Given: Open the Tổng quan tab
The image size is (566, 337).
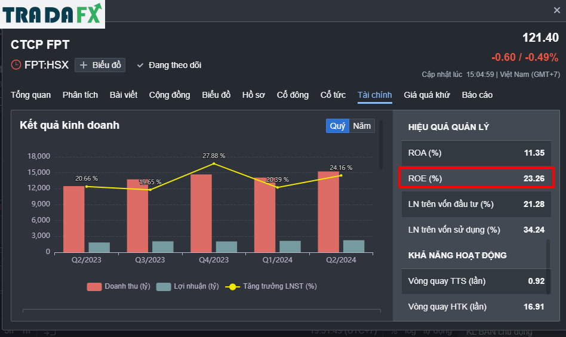Looking at the screenshot, I should tap(30, 95).
